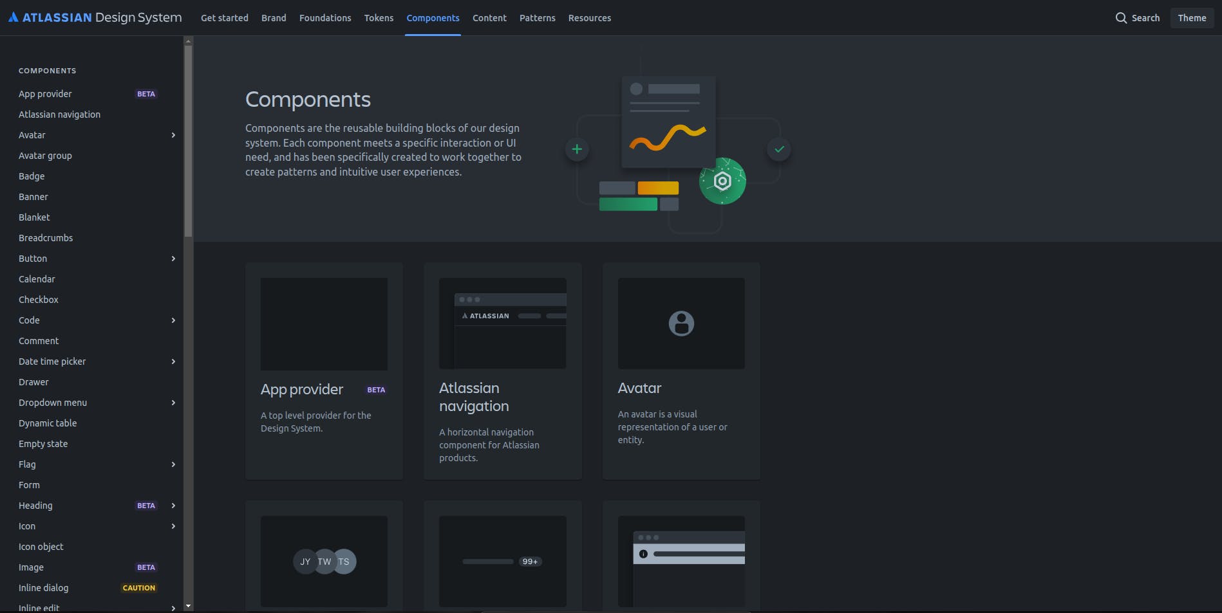Navigate to Breadcrumbs in the sidebar
The image size is (1222, 613).
pyautogui.click(x=46, y=238)
